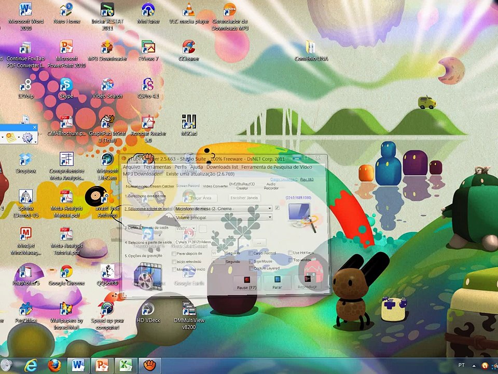Open Video Search desktop shortcut

[107, 88]
